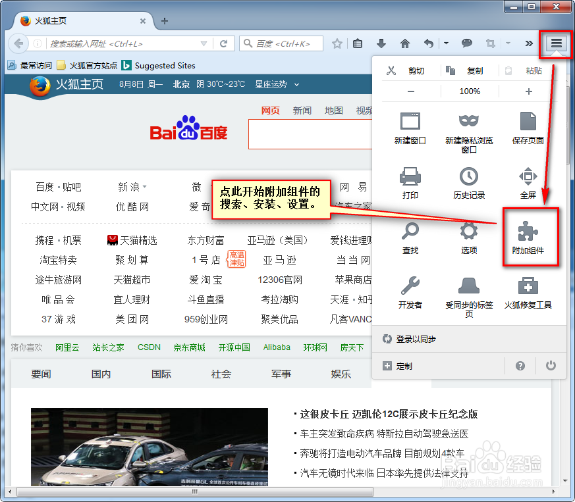Show downloads via the toolbar arrow icon

pyautogui.click(x=381, y=43)
